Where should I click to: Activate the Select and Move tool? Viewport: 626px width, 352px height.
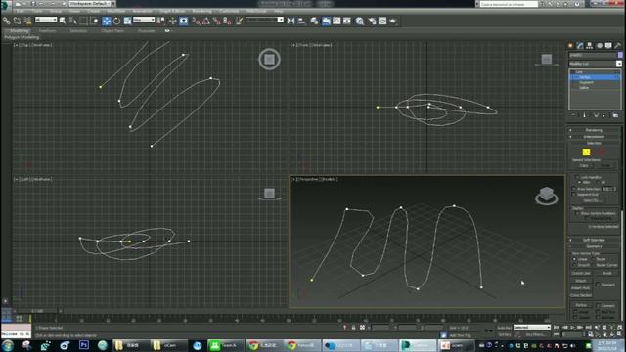[x=107, y=21]
